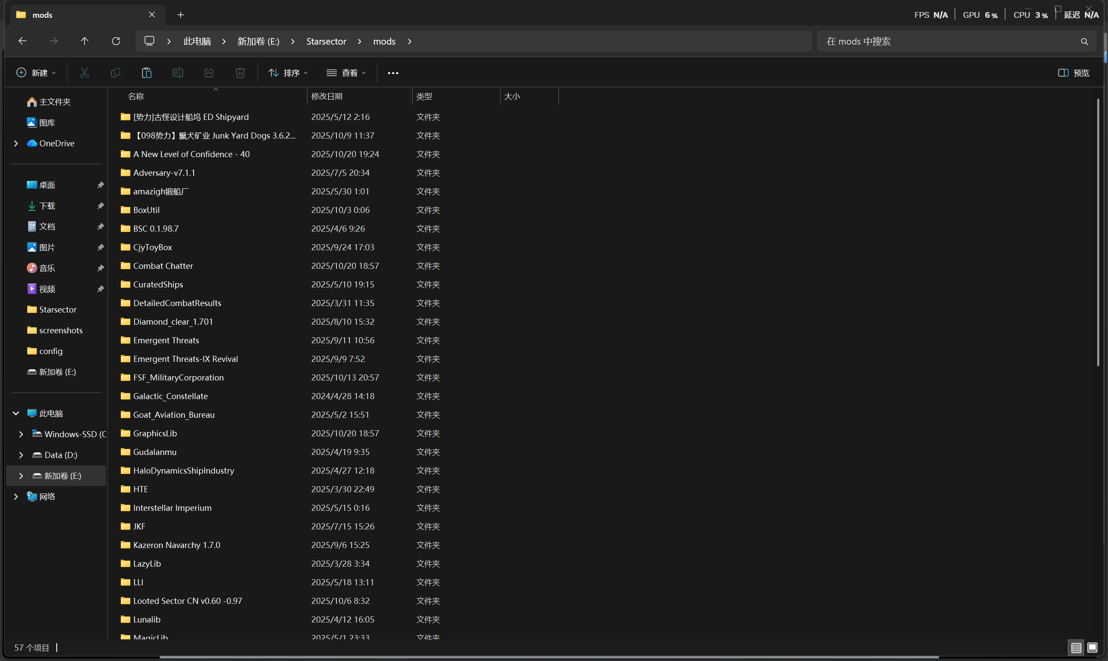
Task: Click the Refresh button in navigation bar
Action: tap(116, 41)
